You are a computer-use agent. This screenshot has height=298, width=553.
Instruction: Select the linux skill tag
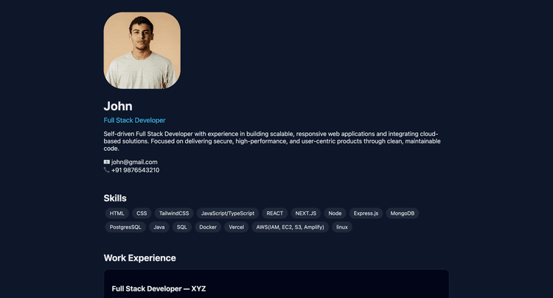pos(342,227)
